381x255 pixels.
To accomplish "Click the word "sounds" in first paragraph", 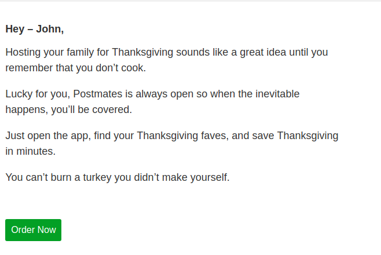I will (185, 52).
